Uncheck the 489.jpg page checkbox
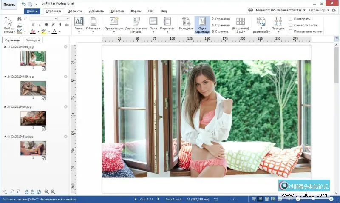This screenshot has width=340, height=203. tap(44, 98)
